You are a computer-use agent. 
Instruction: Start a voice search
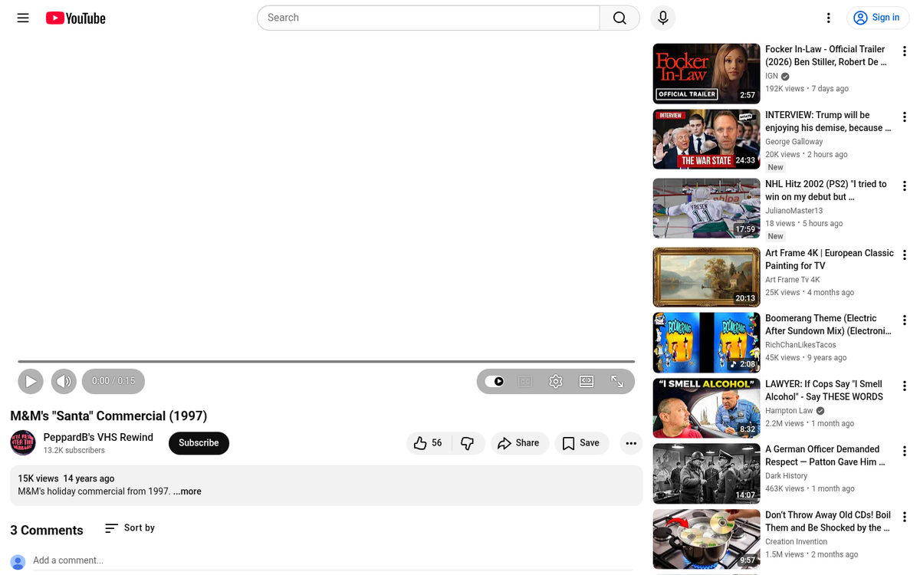coord(662,18)
